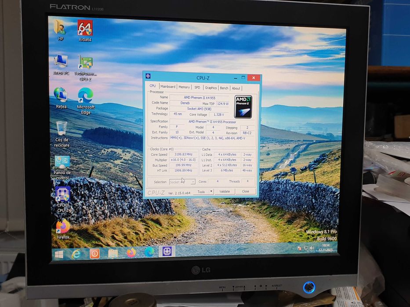This screenshot has height=307, width=410.
Task: Click the Revision value RB-C2
Action: pos(247,133)
